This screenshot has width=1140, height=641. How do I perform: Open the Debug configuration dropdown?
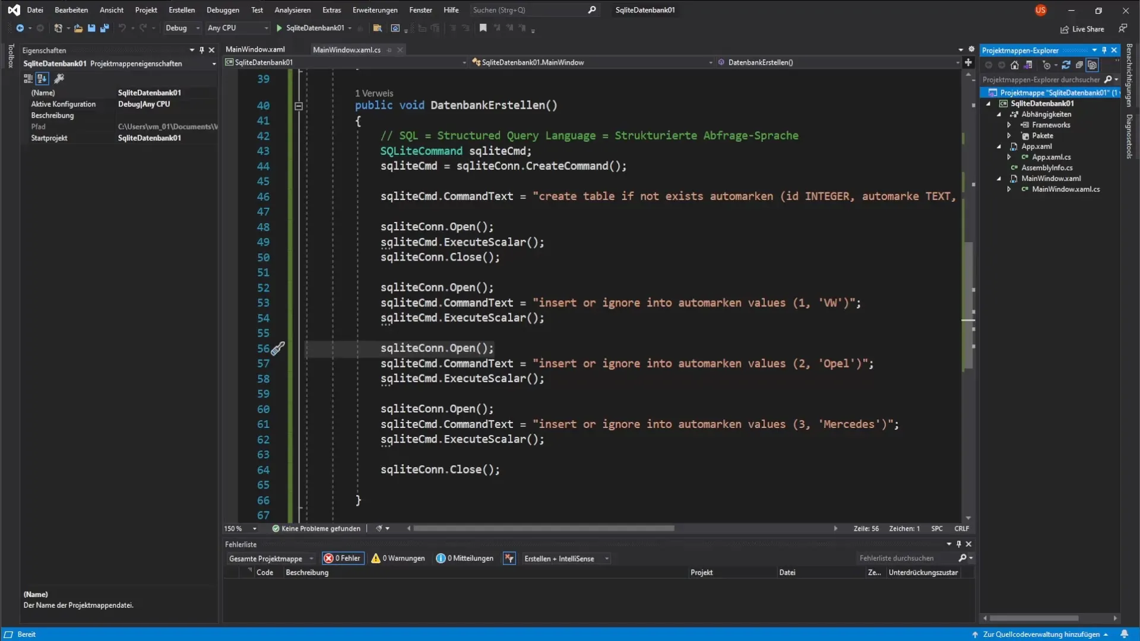click(x=182, y=28)
